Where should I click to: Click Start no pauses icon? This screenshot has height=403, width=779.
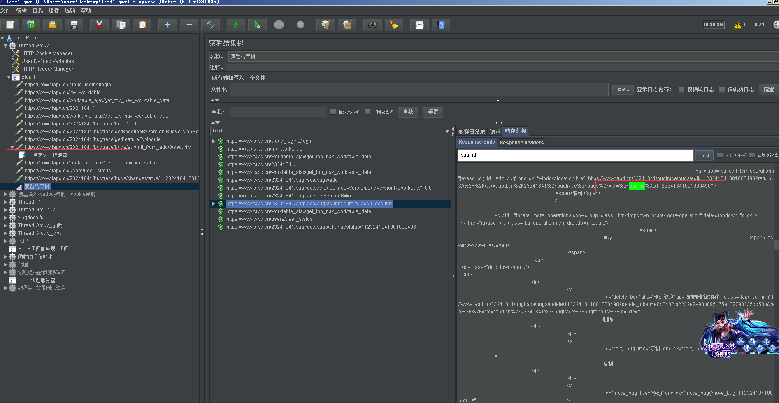pyautogui.click(x=257, y=25)
